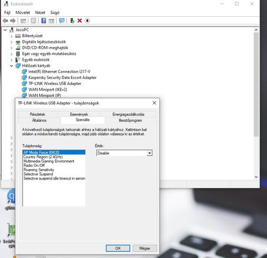Select Multimedia/Gaming Environment property
This screenshot has width=267, height=258.
tap(54, 161)
